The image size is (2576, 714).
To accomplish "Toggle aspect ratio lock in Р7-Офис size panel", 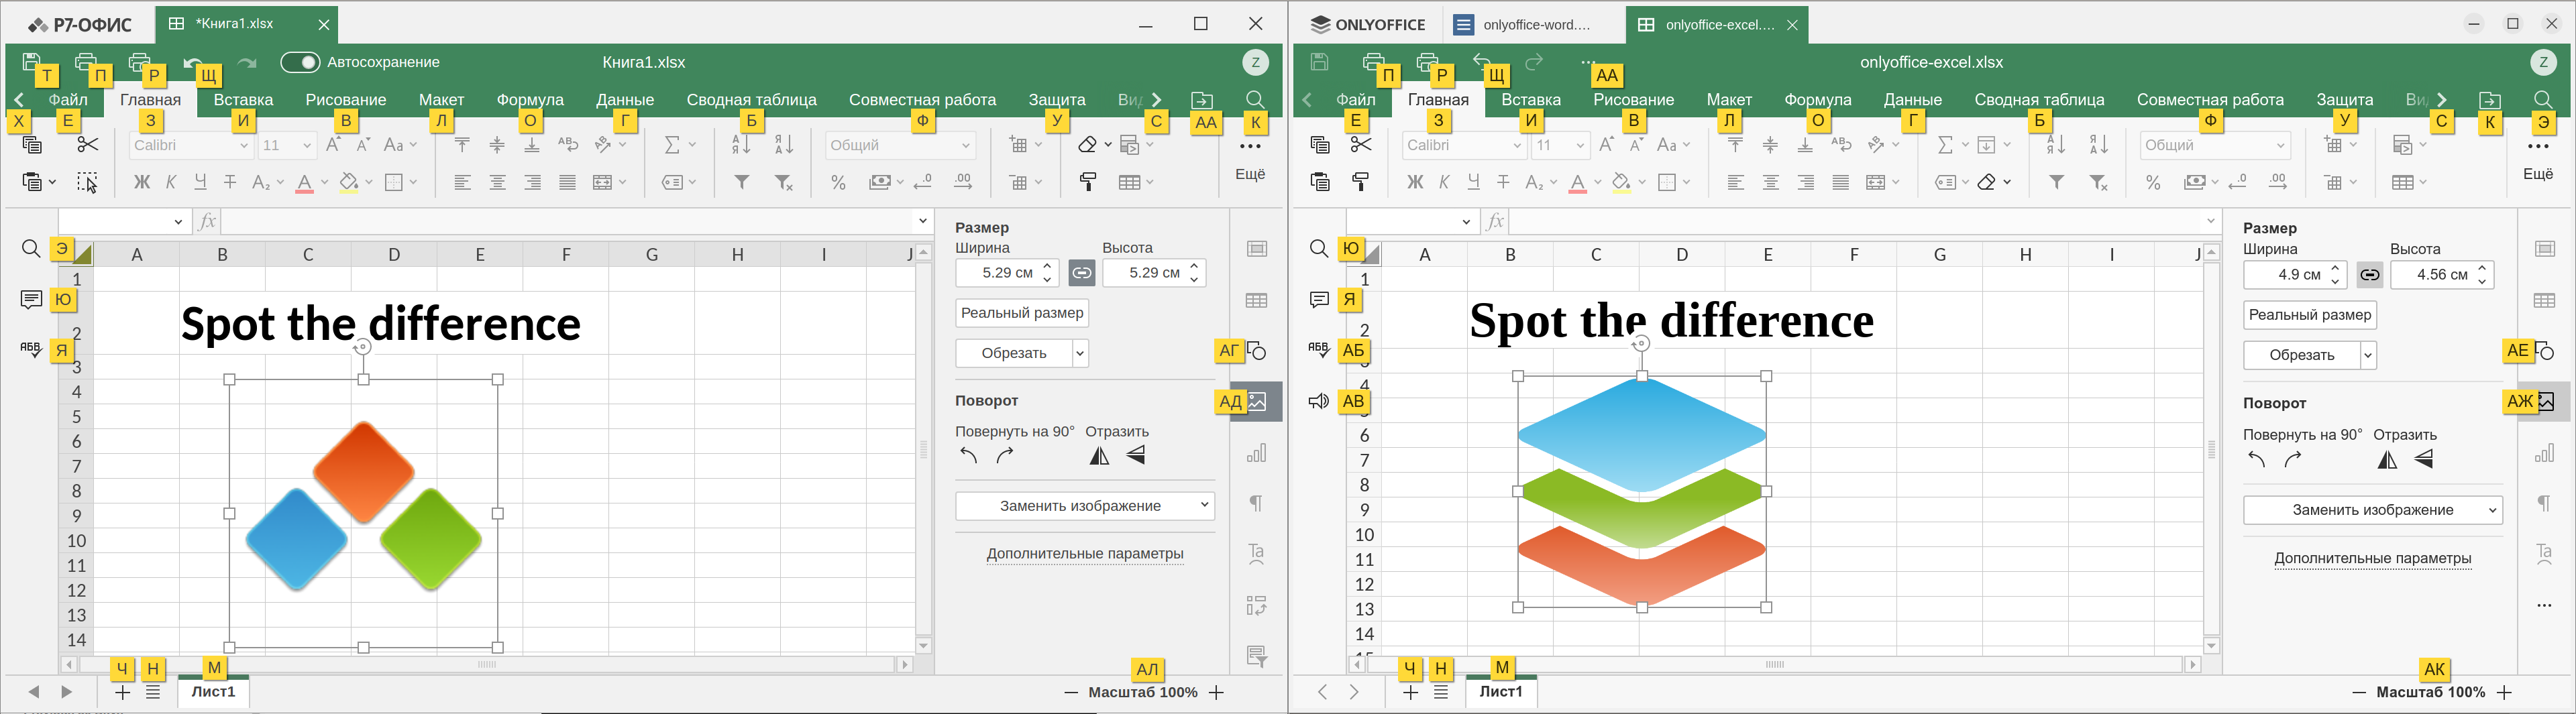I will coord(1082,273).
